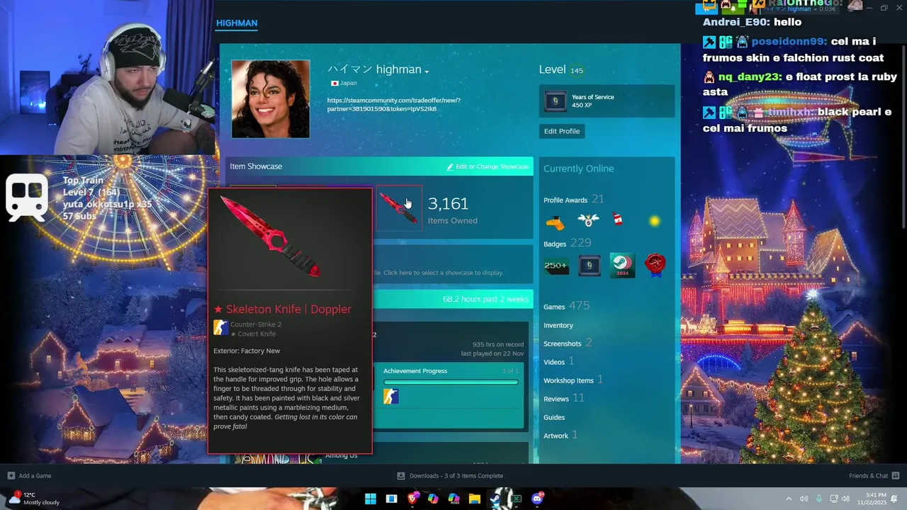Viewport: 907px width, 510px height.
Task: Open the File Explorer taskbar icon
Action: click(475, 499)
